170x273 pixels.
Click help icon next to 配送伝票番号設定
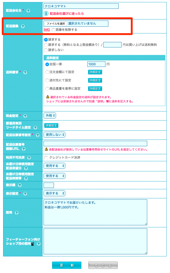pyautogui.click(x=38, y=135)
